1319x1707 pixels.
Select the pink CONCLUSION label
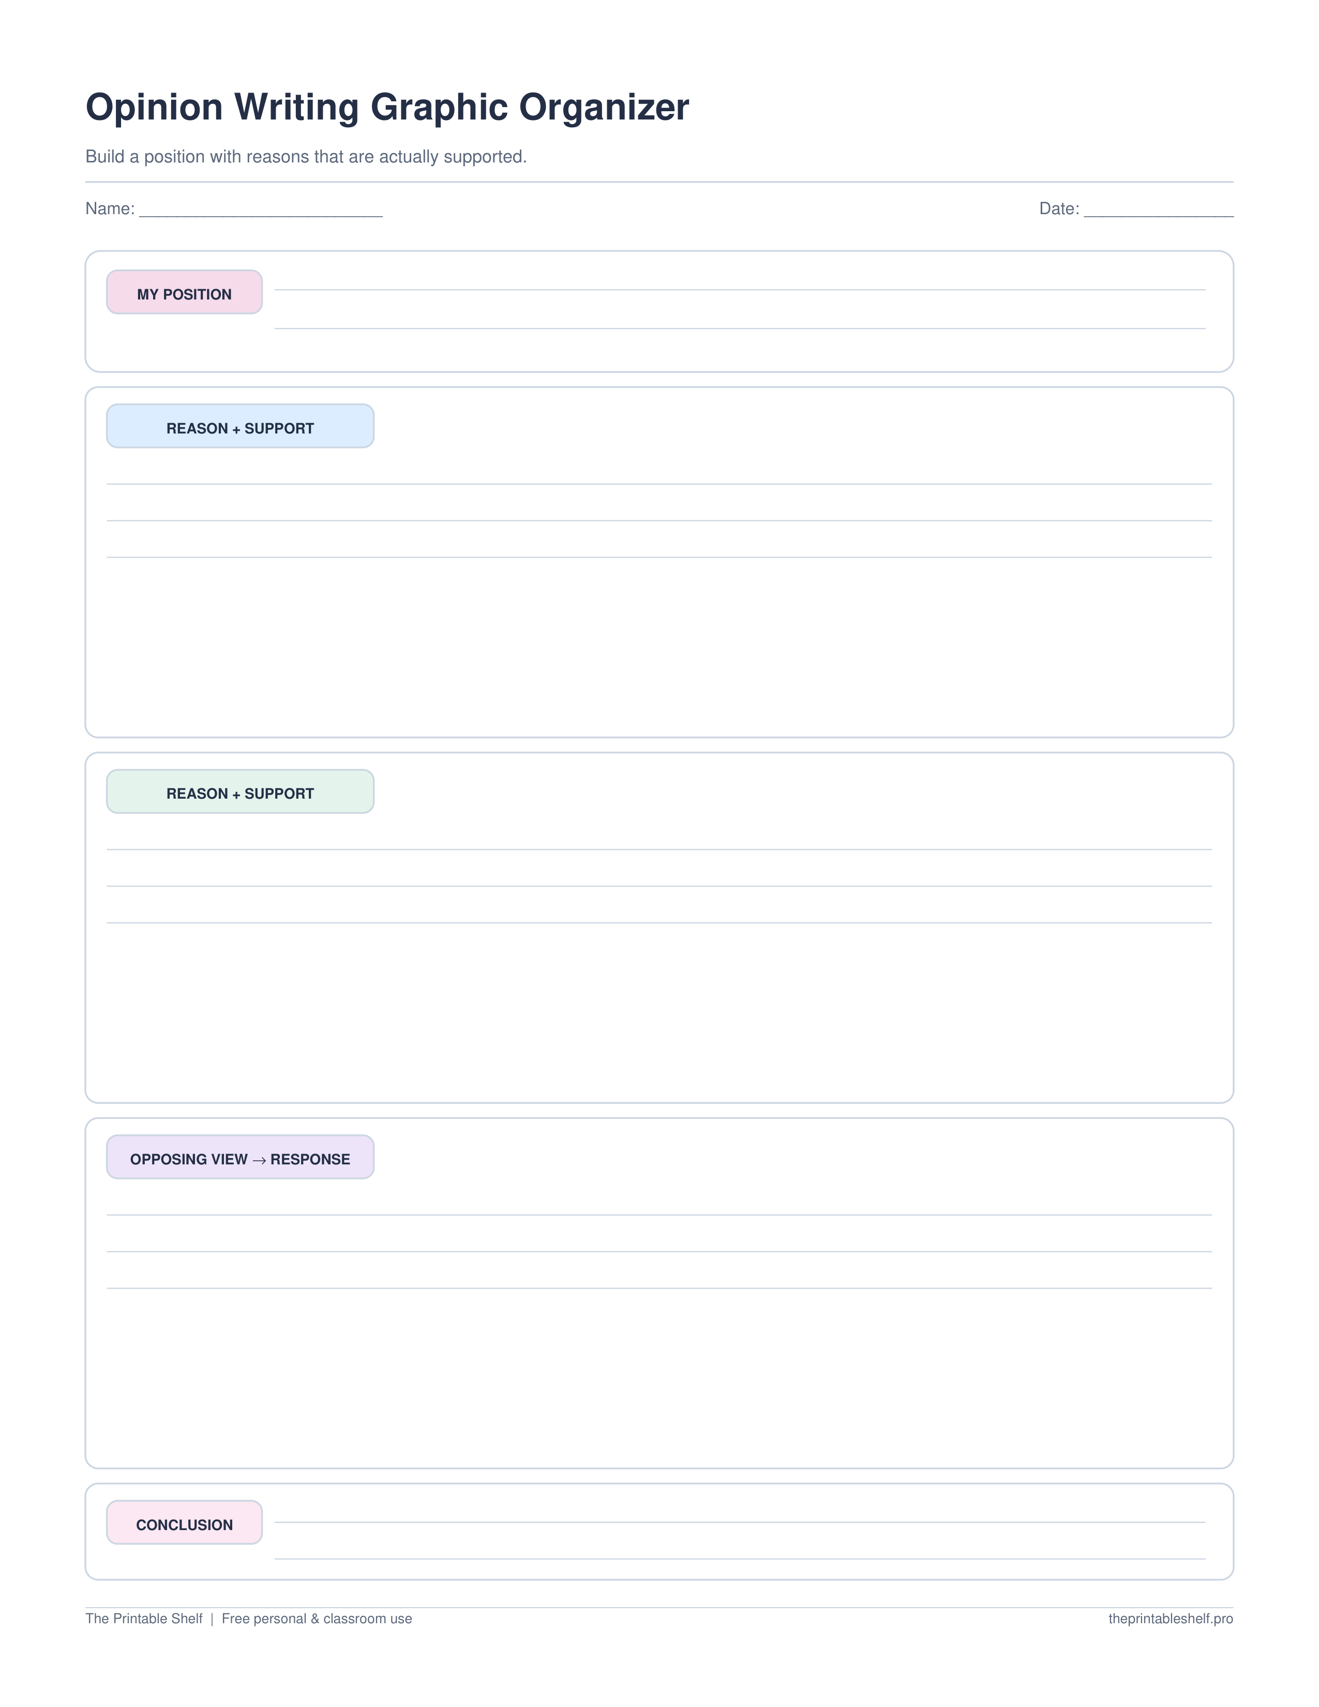click(185, 1522)
